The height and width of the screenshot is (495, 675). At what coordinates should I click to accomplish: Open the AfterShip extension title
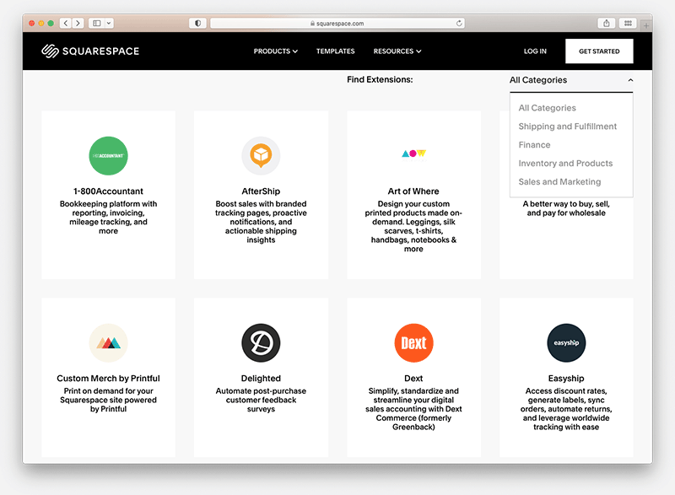(261, 191)
